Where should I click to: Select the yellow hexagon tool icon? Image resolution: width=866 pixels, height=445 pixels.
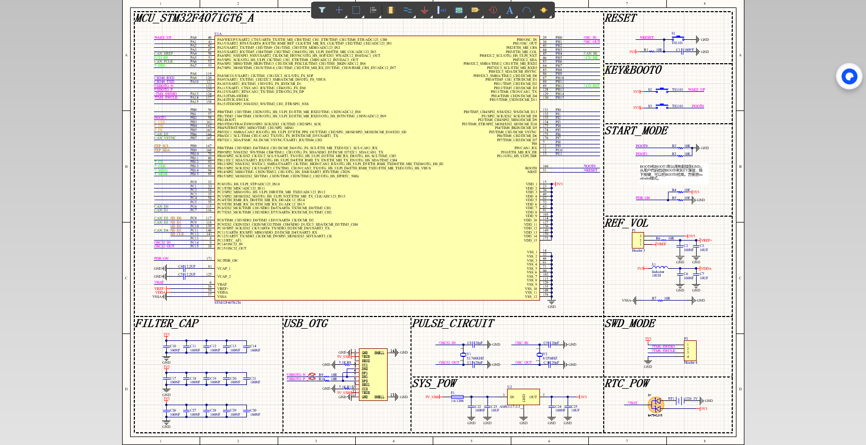543,10
